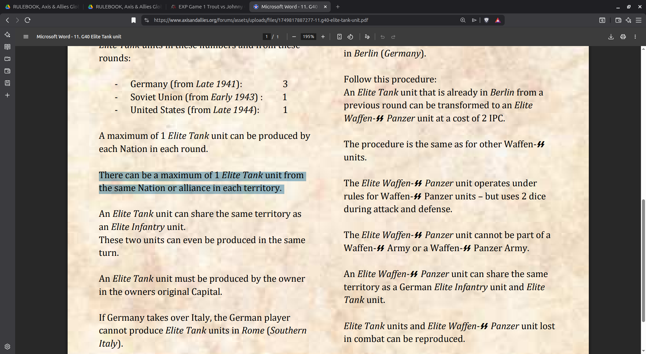Click the Brave Shields lion icon
Viewport: 646px width, 354px height.
(x=486, y=20)
